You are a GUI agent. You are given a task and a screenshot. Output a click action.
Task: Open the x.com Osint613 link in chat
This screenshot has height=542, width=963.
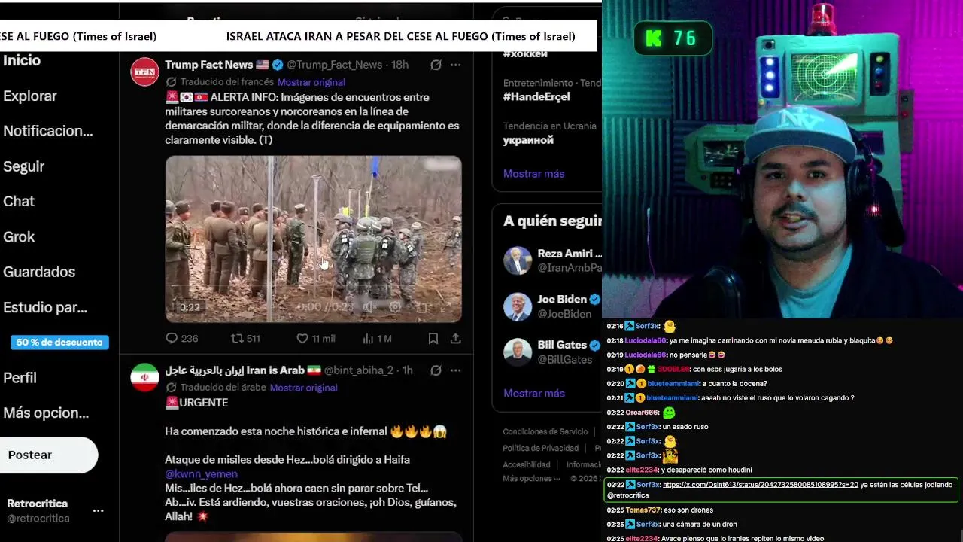tap(761, 485)
